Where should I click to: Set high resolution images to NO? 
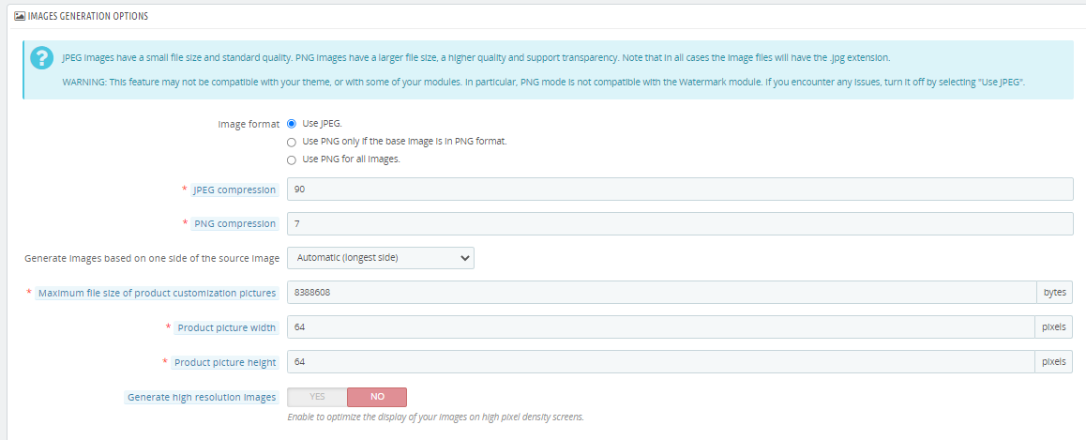pos(377,397)
